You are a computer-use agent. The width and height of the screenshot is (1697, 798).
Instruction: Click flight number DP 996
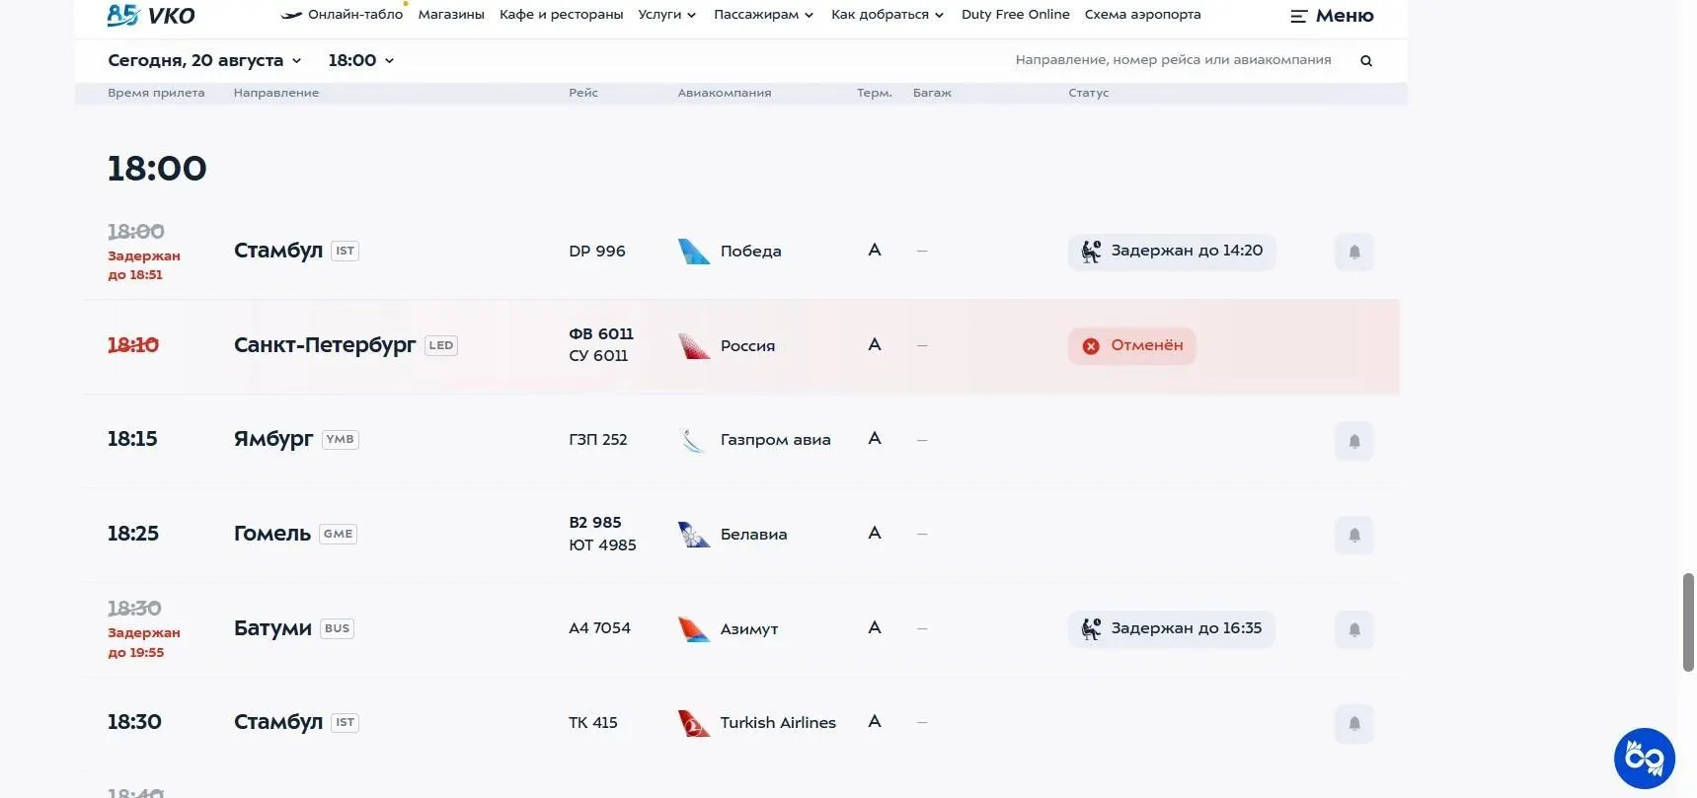tap(597, 252)
